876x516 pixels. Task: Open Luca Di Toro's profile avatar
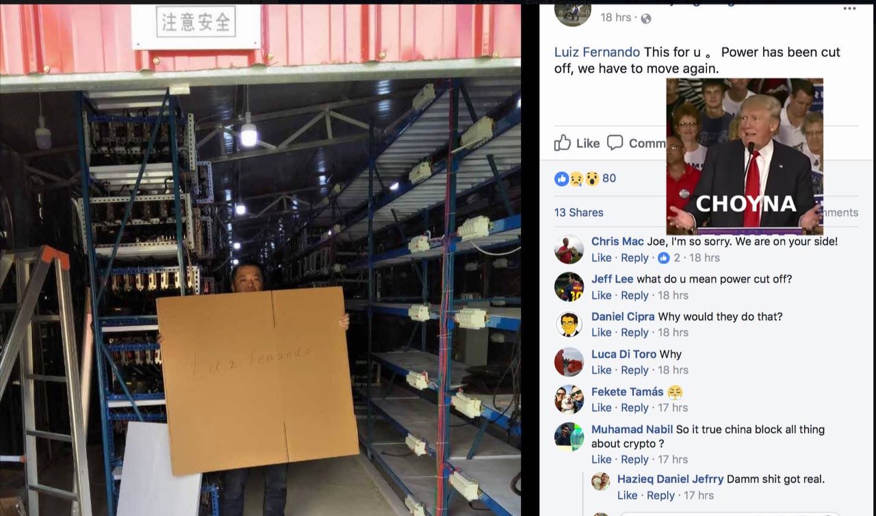click(569, 362)
